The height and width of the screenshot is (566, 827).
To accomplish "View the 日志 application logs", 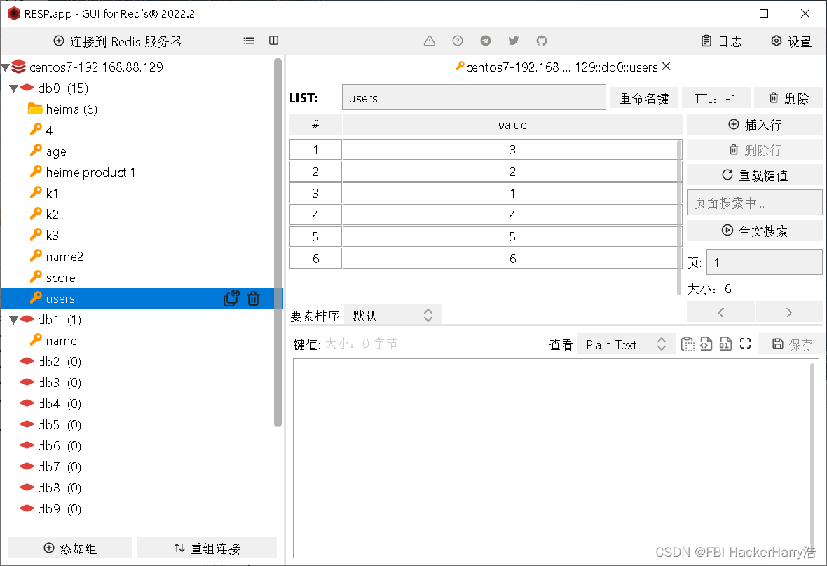I will tap(721, 41).
